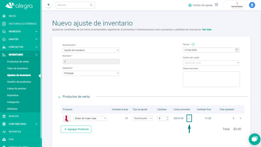Click the Inventario sidebar icon
Screen dimensions: 261x147
coord(4,55)
